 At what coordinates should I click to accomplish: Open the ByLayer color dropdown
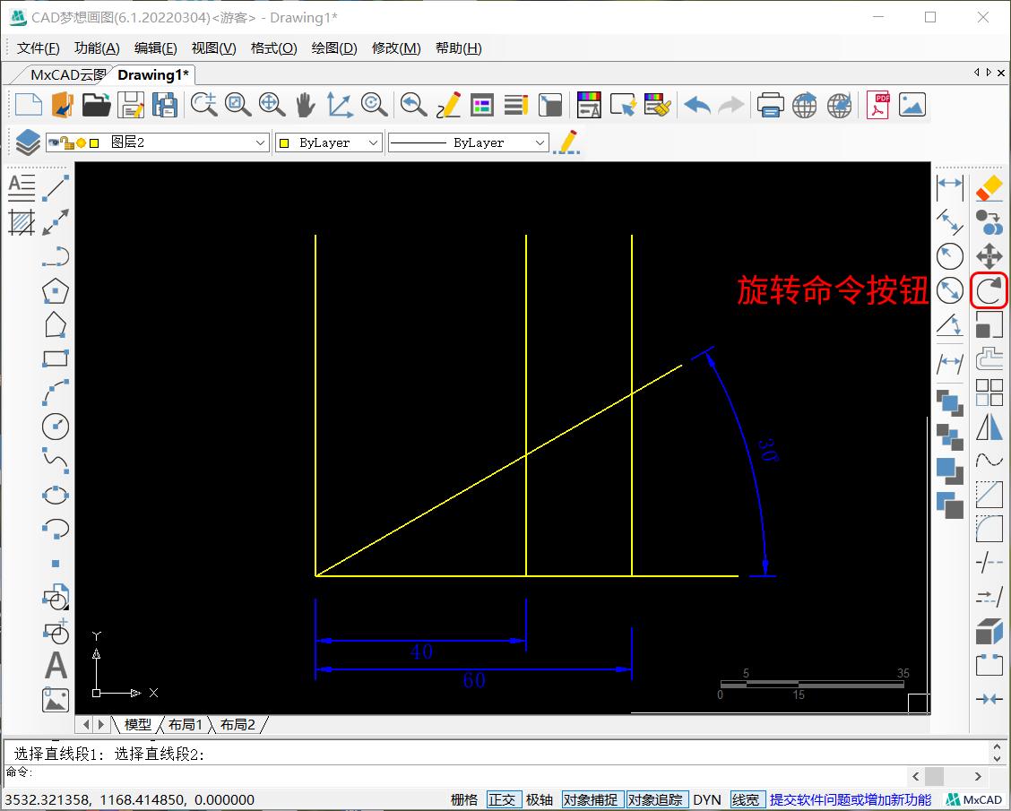pyautogui.click(x=376, y=142)
